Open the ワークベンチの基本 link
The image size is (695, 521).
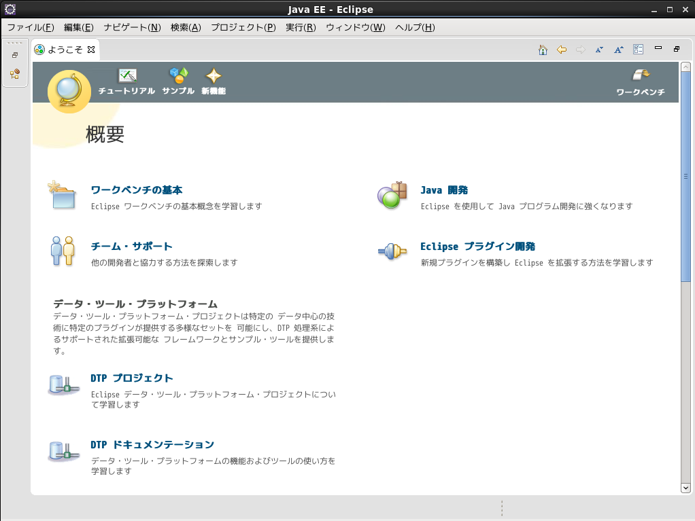(x=137, y=190)
